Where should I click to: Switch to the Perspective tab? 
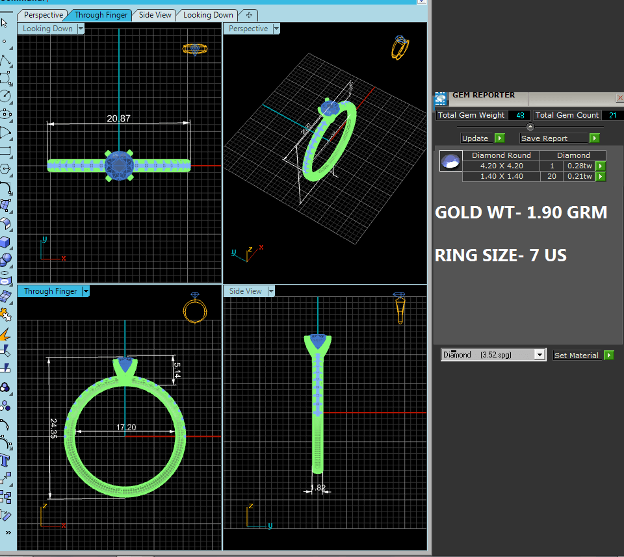[44, 15]
